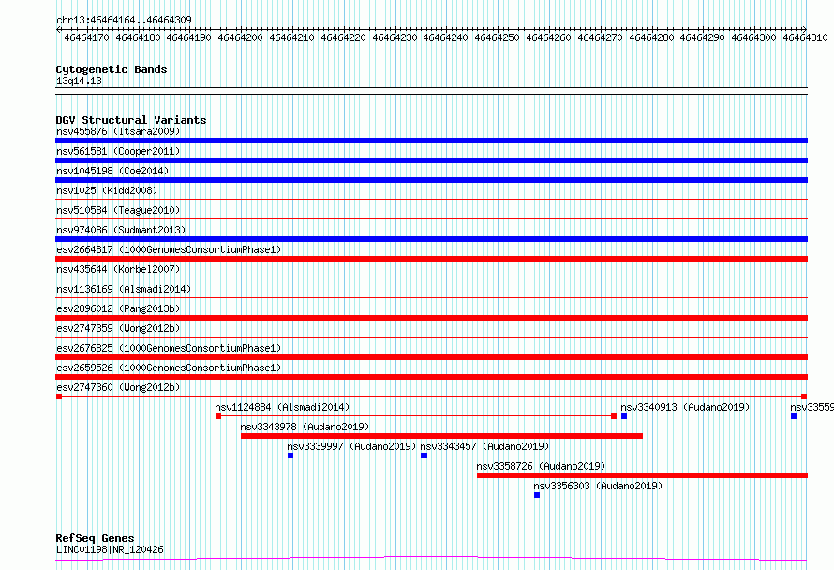The height and width of the screenshot is (570, 834).
Task: Open esv2664817 (1000GenomesConsortiumPhase1) entry
Action: [x=169, y=249]
